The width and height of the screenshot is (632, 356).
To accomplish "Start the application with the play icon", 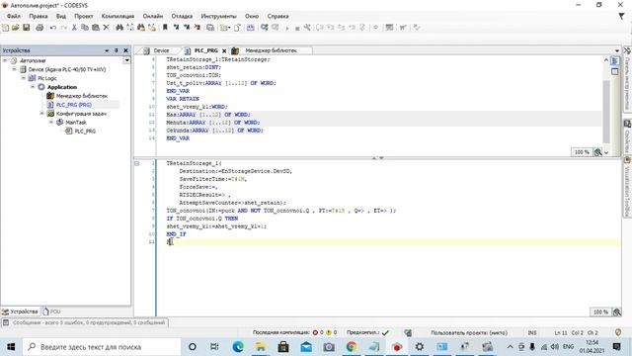I will 287,29.
